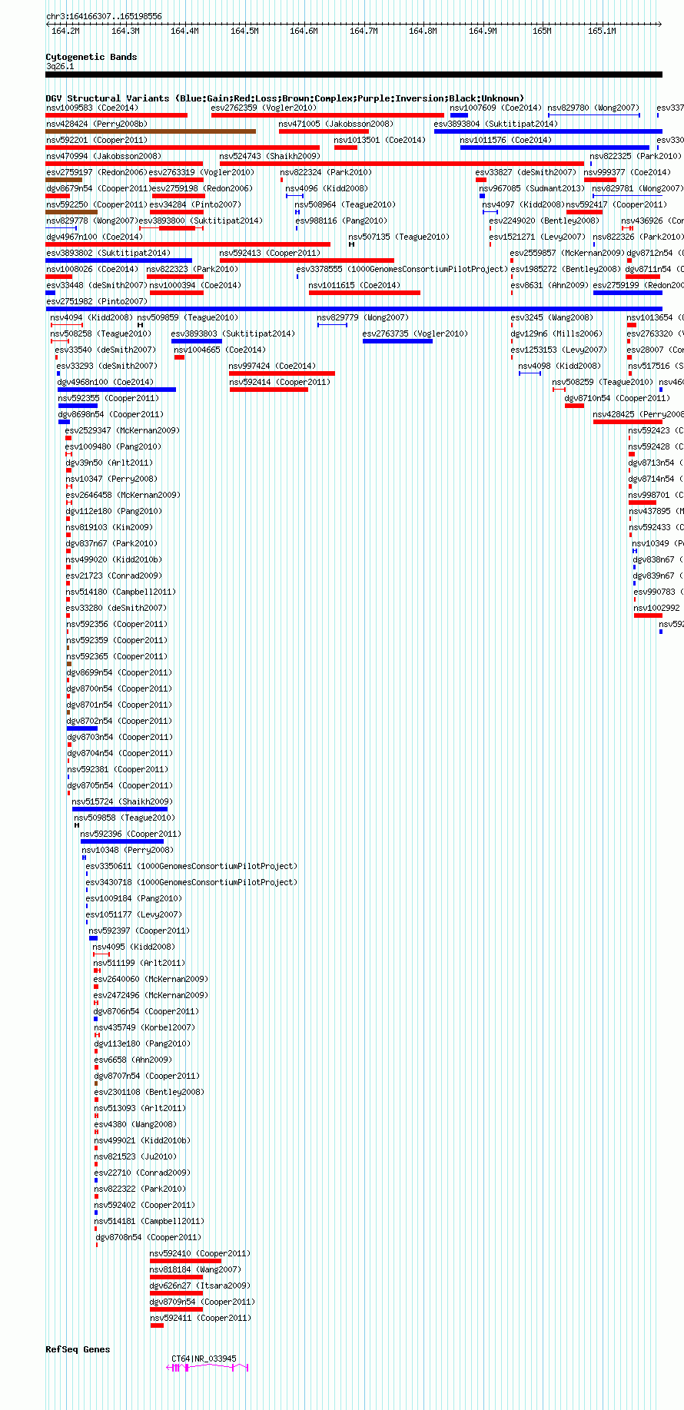Click nsv509858 (Teague2010) label
Image resolution: width=684 pixels, height=1410 pixels.
pos(125,818)
